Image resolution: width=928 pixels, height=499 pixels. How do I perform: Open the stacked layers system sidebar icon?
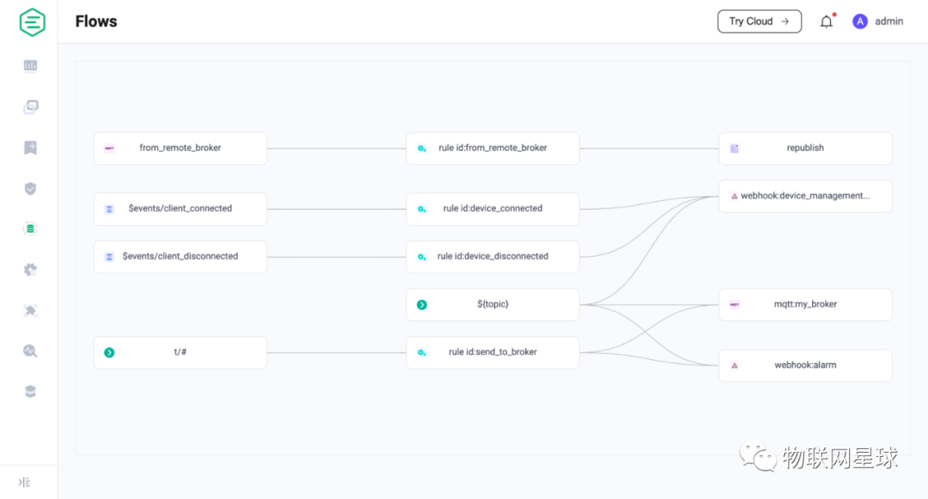[x=31, y=392]
